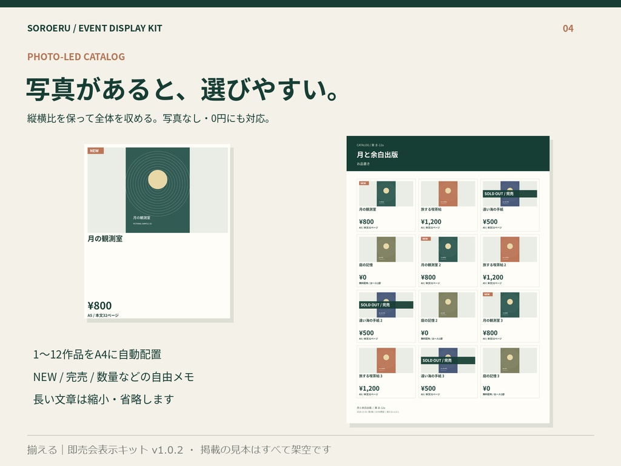Click the large 月の観測室 cover image

pyautogui.click(x=158, y=190)
